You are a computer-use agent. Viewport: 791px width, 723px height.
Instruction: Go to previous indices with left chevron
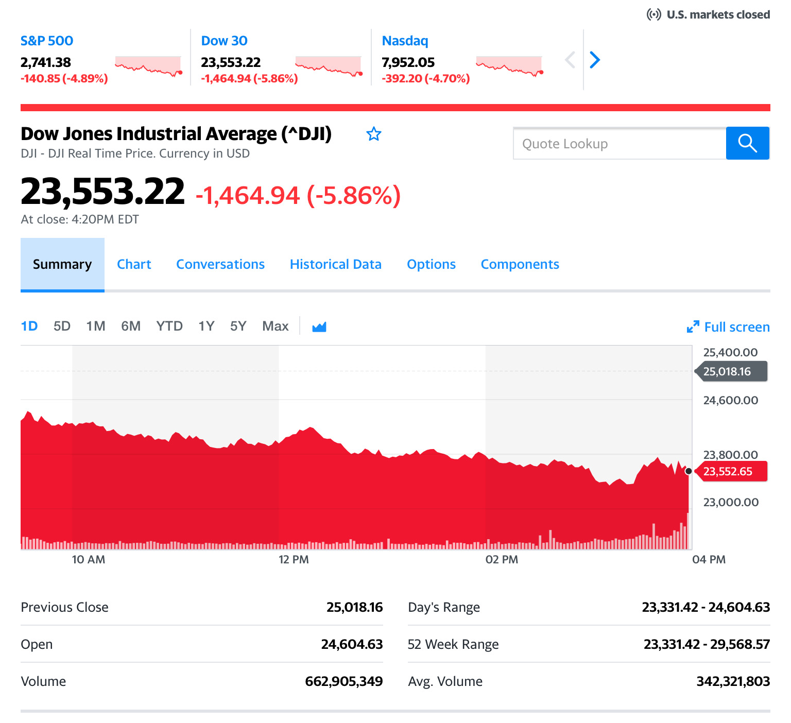coord(570,60)
